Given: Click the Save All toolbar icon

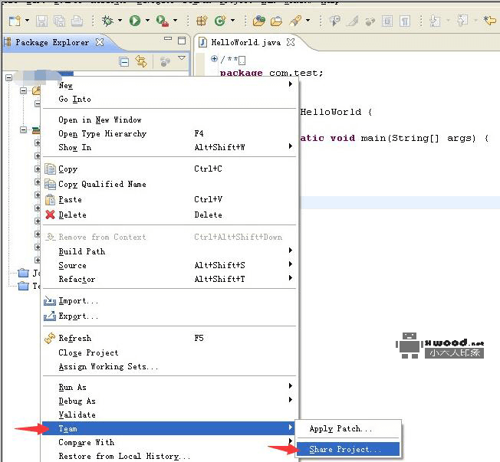Looking at the screenshot, I should coord(59,21).
